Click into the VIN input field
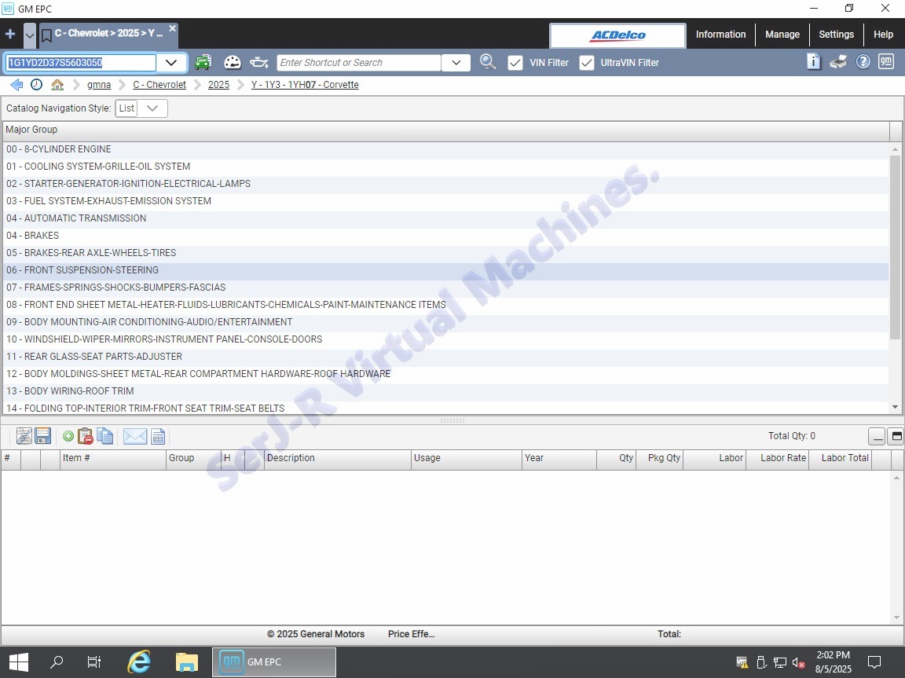Viewport: 905px width, 678px height. (x=81, y=62)
